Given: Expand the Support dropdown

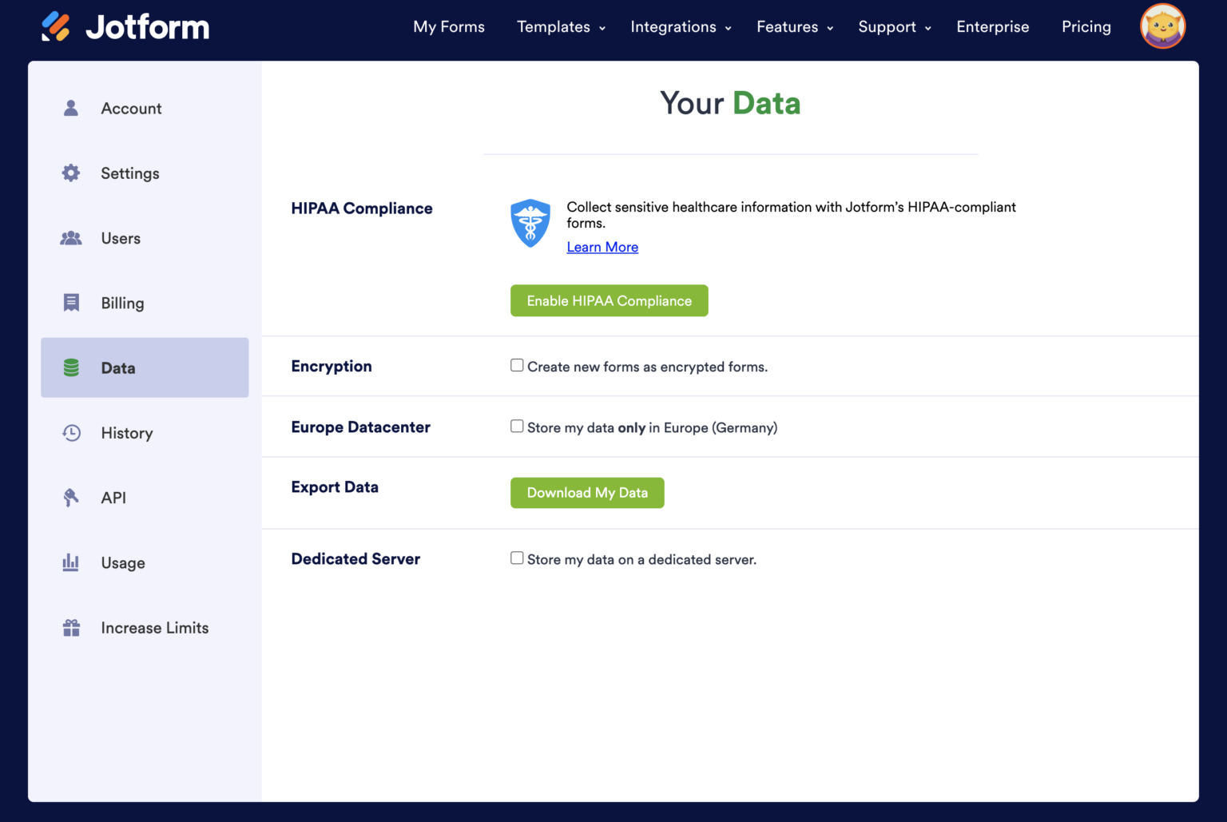Looking at the screenshot, I should (887, 26).
